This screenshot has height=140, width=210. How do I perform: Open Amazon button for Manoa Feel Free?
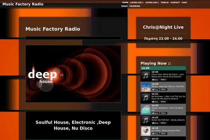click(x=163, y=90)
